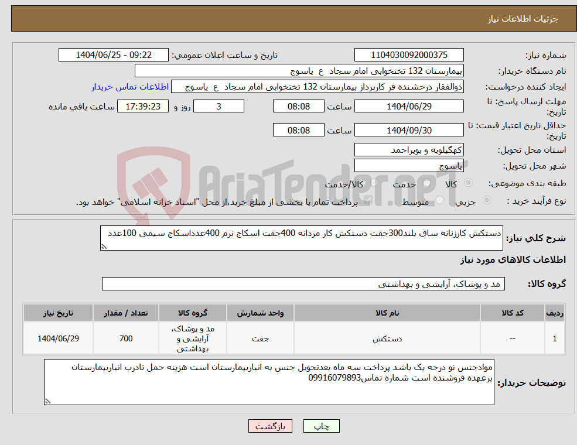Click the resize handle of description box
577x445 pixels.
[104, 247]
